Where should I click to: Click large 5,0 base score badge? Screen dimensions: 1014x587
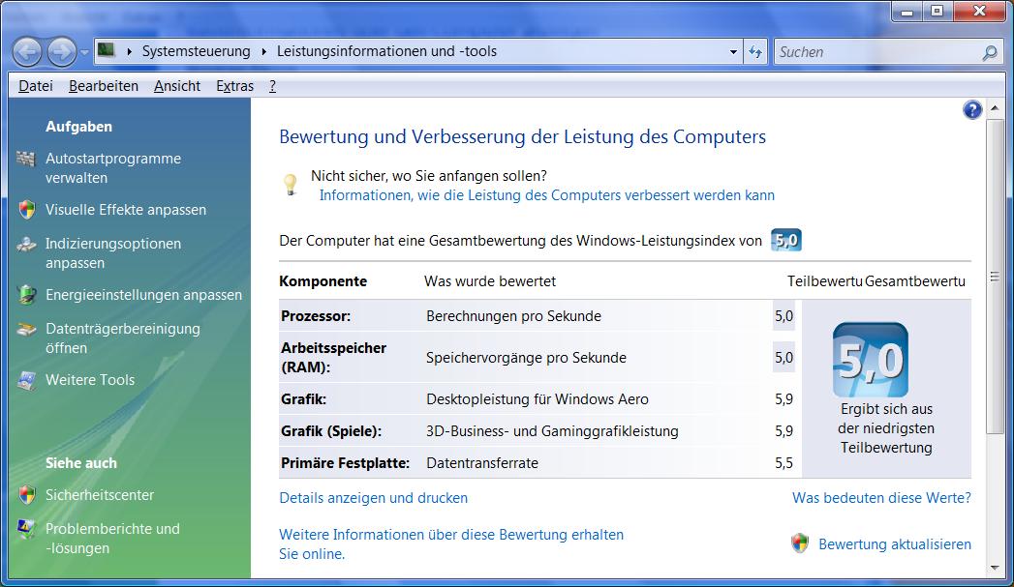click(x=871, y=360)
